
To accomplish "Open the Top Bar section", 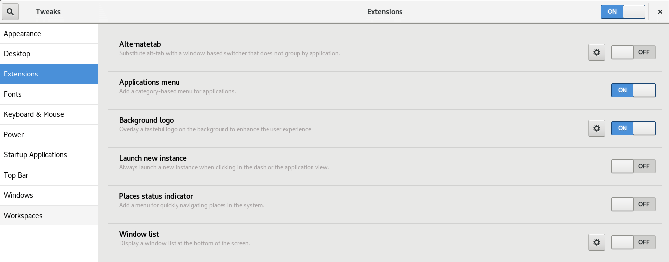I will point(49,175).
